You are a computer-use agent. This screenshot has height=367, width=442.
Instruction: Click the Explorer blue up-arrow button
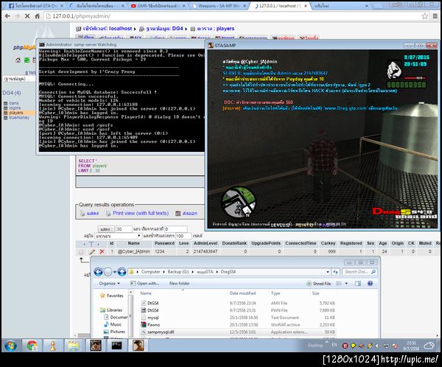pos(122,272)
